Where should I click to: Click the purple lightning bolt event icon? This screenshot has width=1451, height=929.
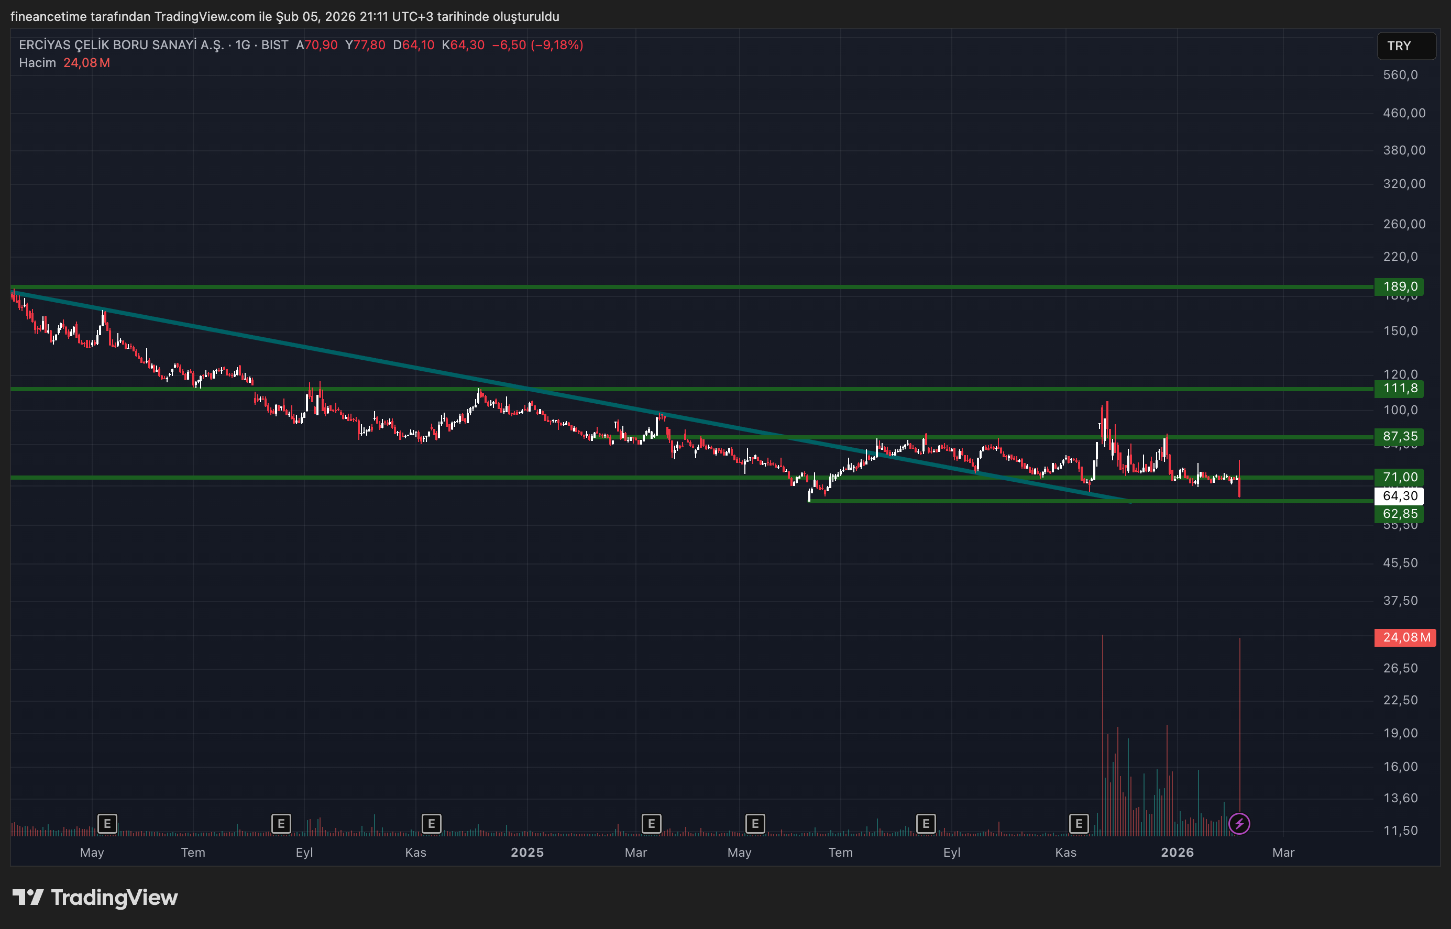1239,823
